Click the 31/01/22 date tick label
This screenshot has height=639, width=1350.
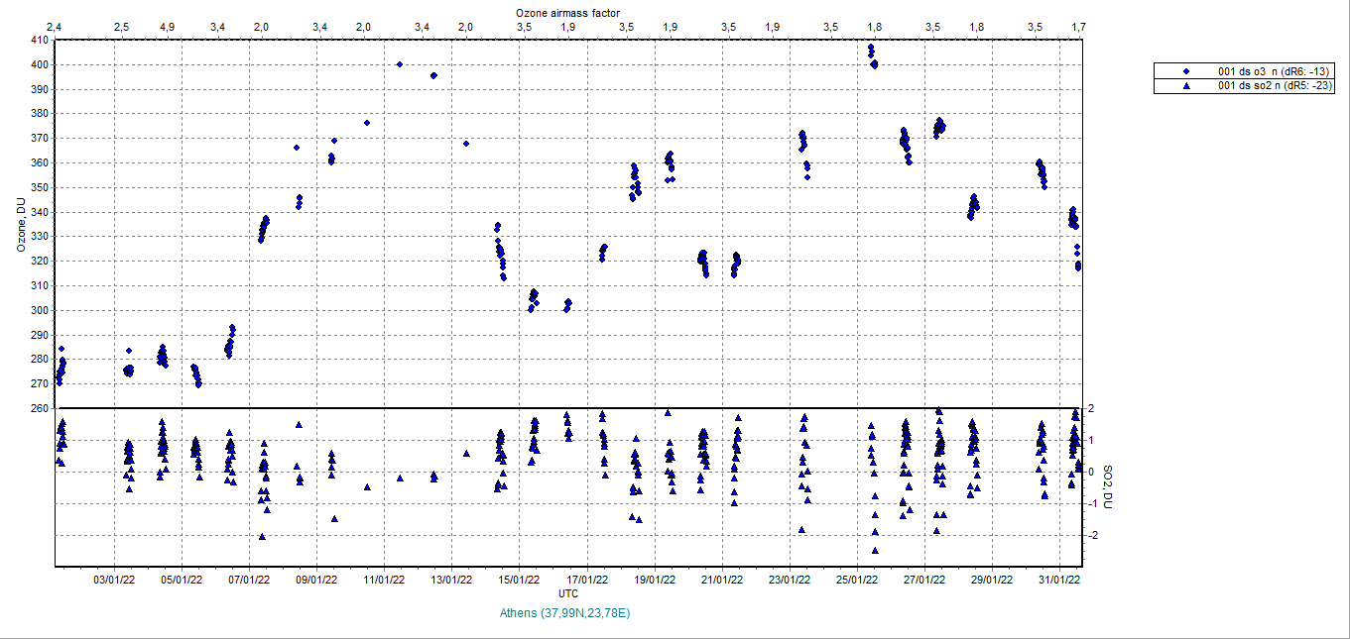[1060, 579]
